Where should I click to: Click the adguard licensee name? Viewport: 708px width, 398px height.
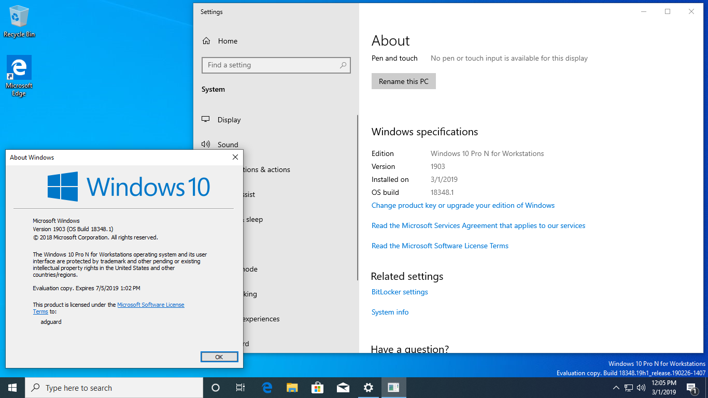pyautogui.click(x=51, y=322)
